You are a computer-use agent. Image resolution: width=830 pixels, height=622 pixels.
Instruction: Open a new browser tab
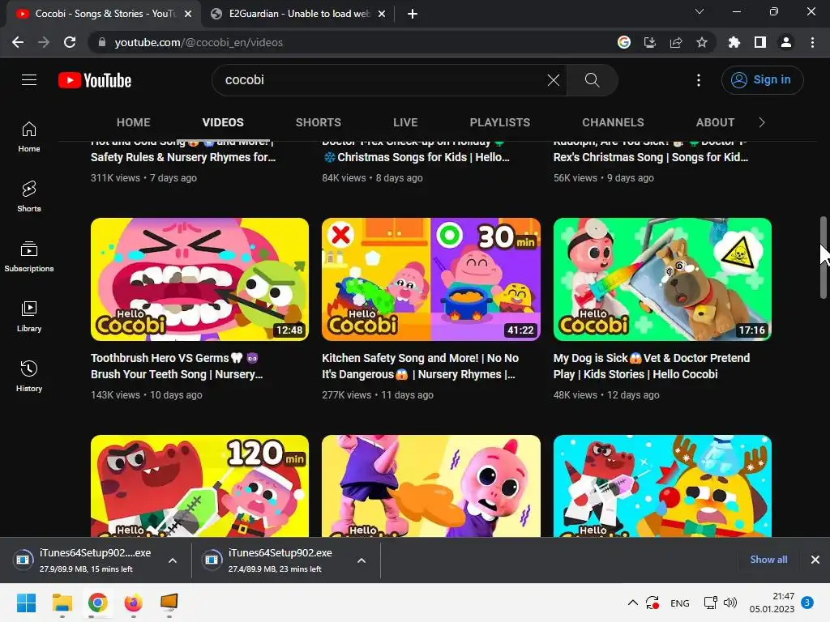[413, 14]
